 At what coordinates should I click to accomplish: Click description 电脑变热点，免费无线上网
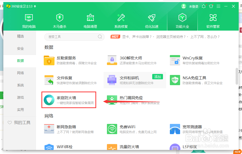click(138, 132)
